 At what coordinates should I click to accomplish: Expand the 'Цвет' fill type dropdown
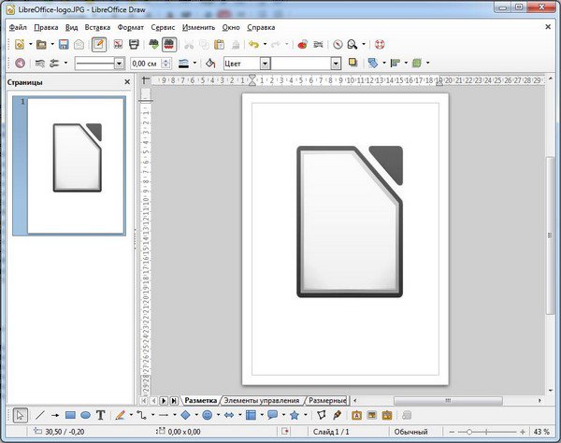(x=266, y=64)
